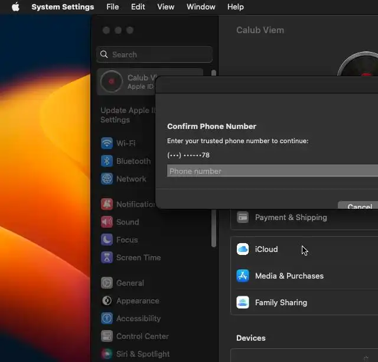Click the Calub Viem title in the main pane
The width and height of the screenshot is (378, 362).
260,30
